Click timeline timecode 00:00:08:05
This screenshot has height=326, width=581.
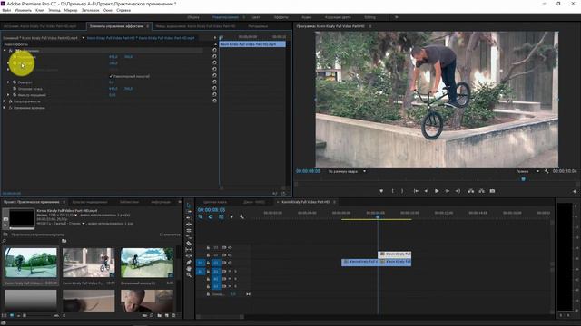[x=212, y=209]
